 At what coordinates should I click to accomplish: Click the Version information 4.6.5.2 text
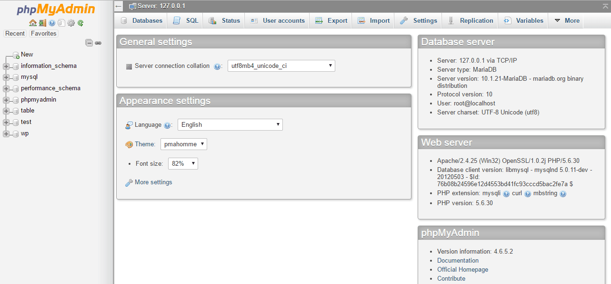coord(475,252)
